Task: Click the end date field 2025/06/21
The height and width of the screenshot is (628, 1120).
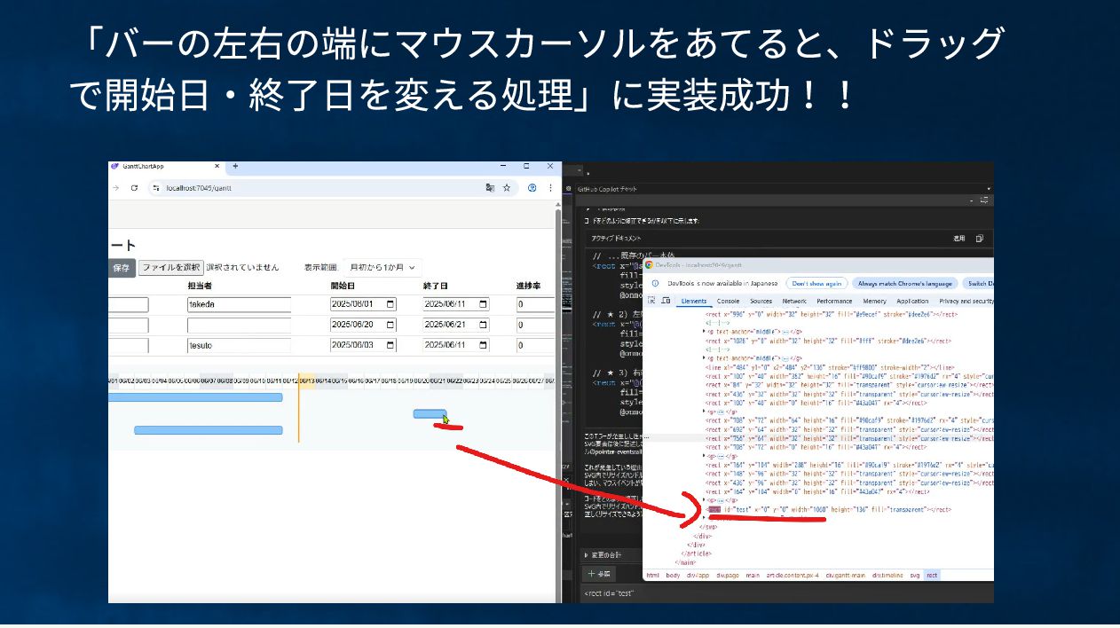Action: pos(457,325)
